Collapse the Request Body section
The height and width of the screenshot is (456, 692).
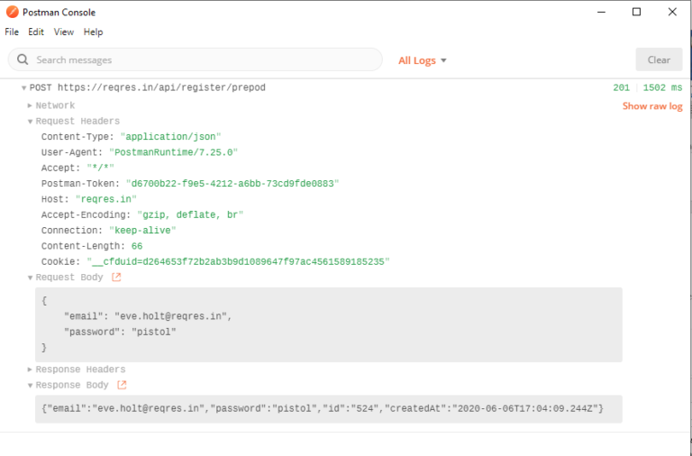[x=30, y=278]
